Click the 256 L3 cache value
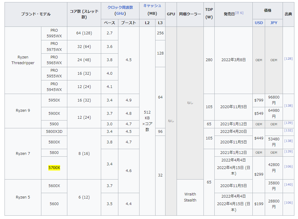This screenshot has height=219, width=298. click(x=160, y=33)
